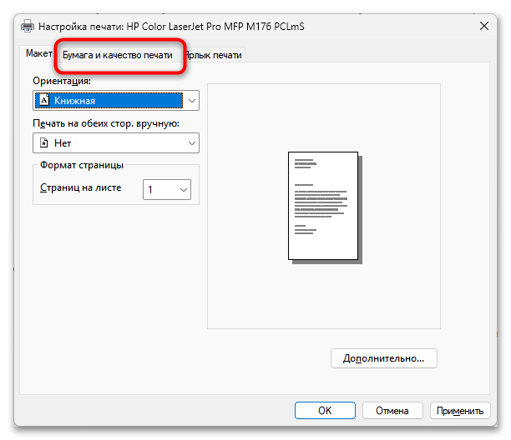Open the Бумага и качество печати tab
511x440 pixels.
tap(118, 55)
